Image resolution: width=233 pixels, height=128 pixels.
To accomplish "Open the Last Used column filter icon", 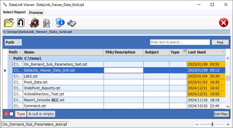I will 223,52.
